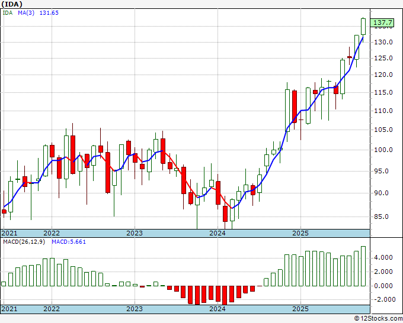Click the MACD:5.661 value label
This screenshot has width=403, height=323.
69,242
